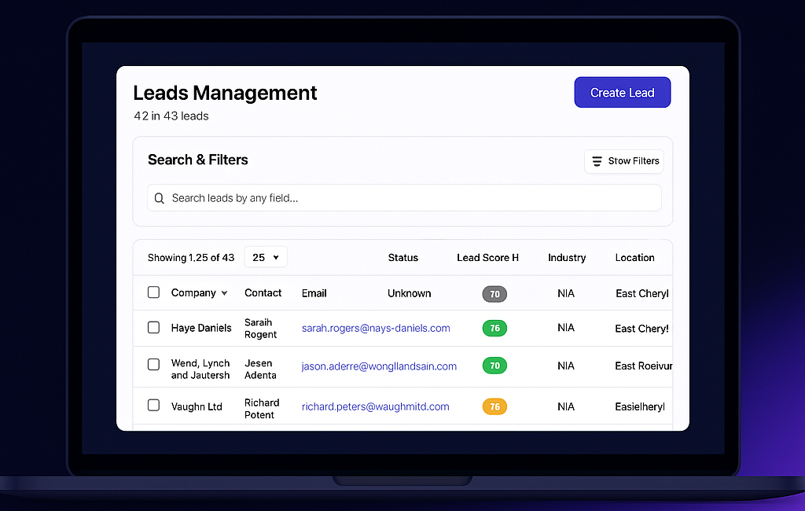Click the Status column header
Viewport: 805px width, 511px height.
[x=402, y=258]
